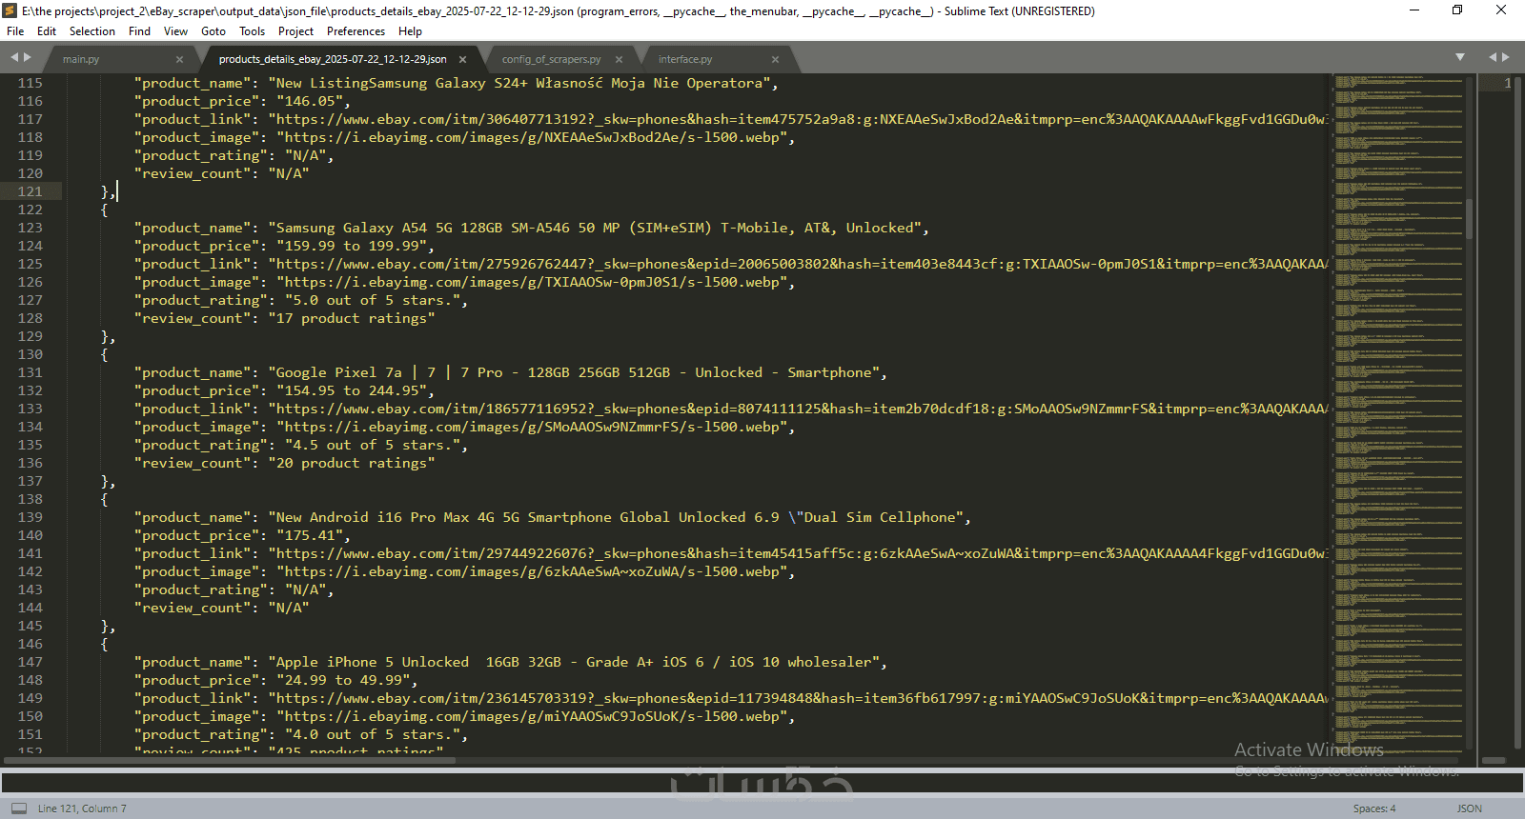Click line number 138 in the gutter
The height and width of the screenshot is (819, 1525).
coord(30,499)
